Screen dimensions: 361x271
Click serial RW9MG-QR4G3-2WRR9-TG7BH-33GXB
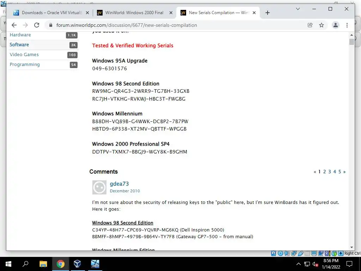coord(141,91)
